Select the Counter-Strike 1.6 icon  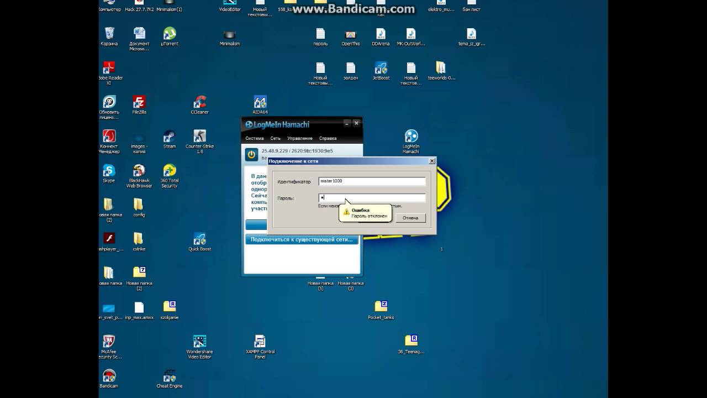click(199, 142)
